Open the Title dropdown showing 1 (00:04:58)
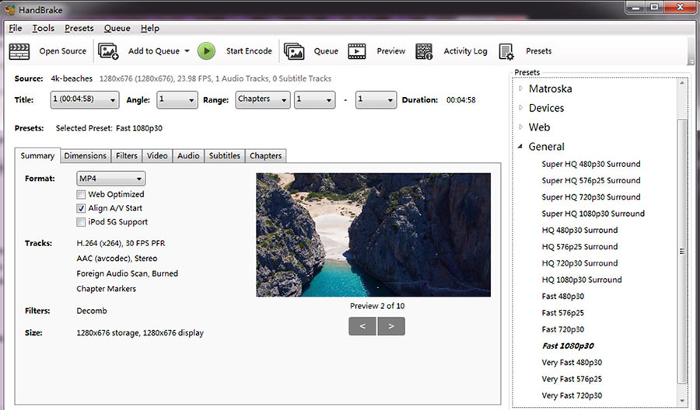Screen dimensions: 700x410 85,100
